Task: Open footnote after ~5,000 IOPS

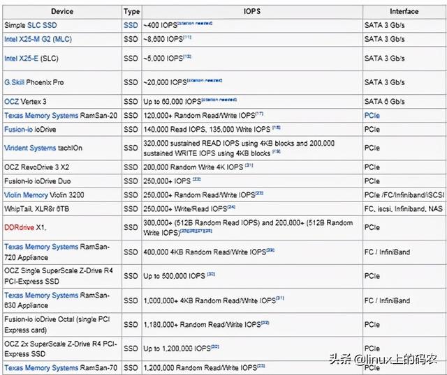Action: [187, 56]
